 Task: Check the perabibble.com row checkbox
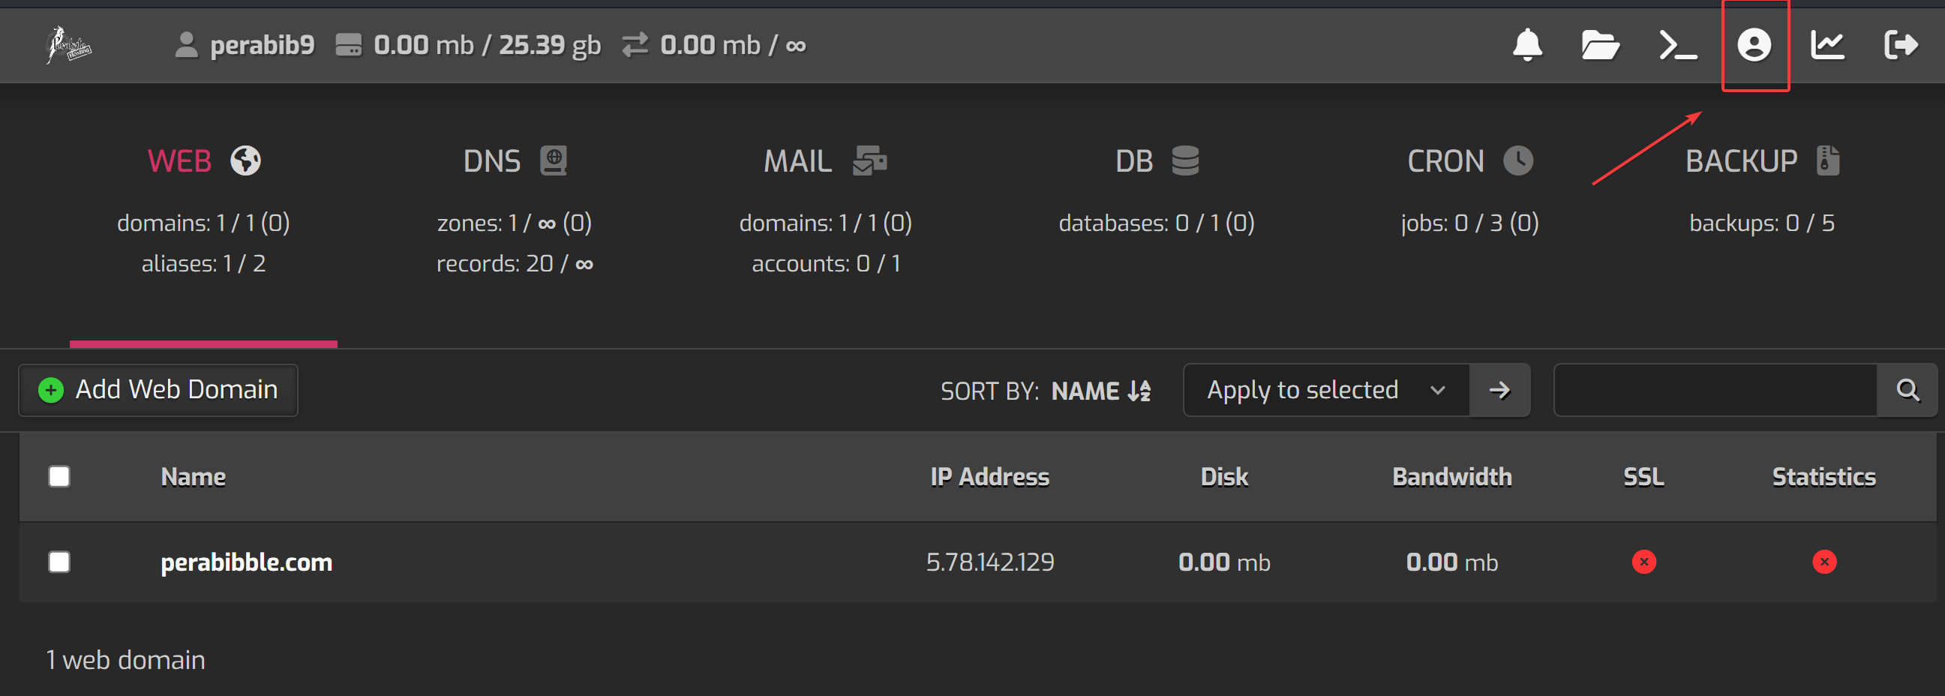click(x=59, y=562)
